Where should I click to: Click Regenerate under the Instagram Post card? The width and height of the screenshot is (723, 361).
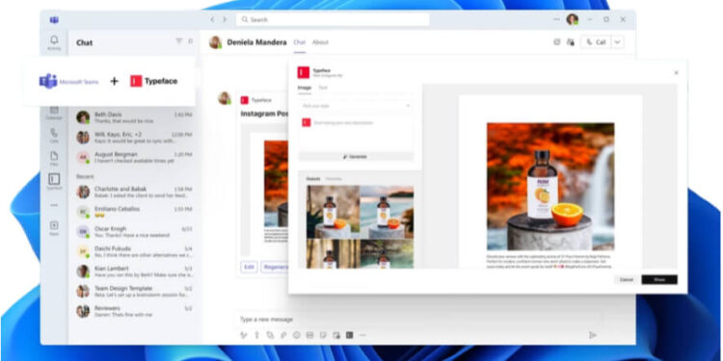275,267
